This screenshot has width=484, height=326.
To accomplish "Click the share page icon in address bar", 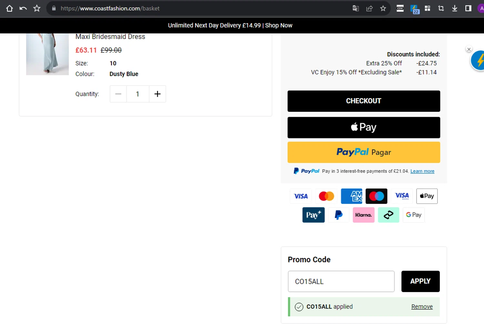I will click(x=369, y=8).
